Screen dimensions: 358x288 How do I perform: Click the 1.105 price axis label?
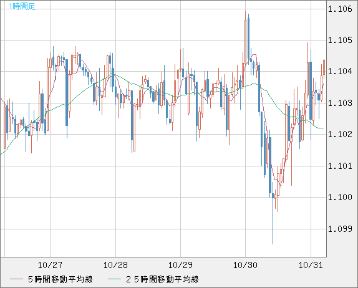tap(340, 40)
